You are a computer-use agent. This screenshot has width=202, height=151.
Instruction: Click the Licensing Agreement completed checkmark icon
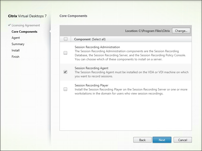tap(10, 25)
